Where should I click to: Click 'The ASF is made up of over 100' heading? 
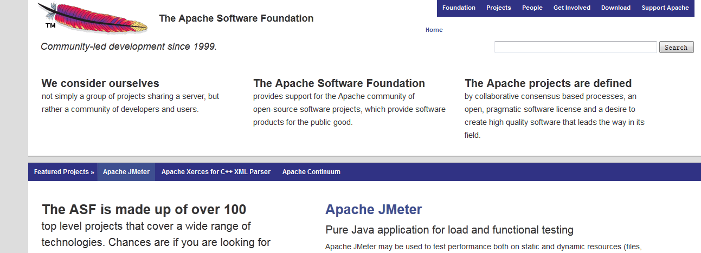click(144, 209)
